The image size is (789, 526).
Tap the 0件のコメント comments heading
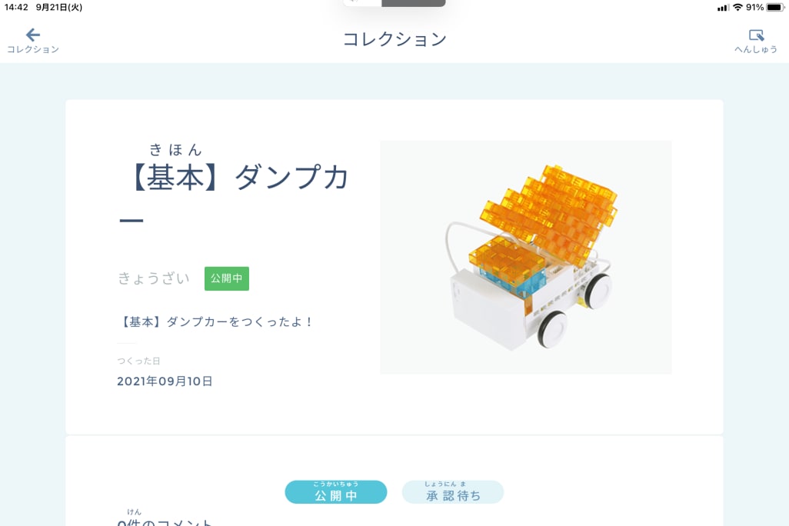click(165, 522)
